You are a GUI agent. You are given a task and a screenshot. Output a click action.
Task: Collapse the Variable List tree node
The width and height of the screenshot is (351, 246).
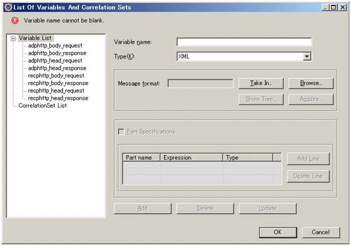point(13,38)
